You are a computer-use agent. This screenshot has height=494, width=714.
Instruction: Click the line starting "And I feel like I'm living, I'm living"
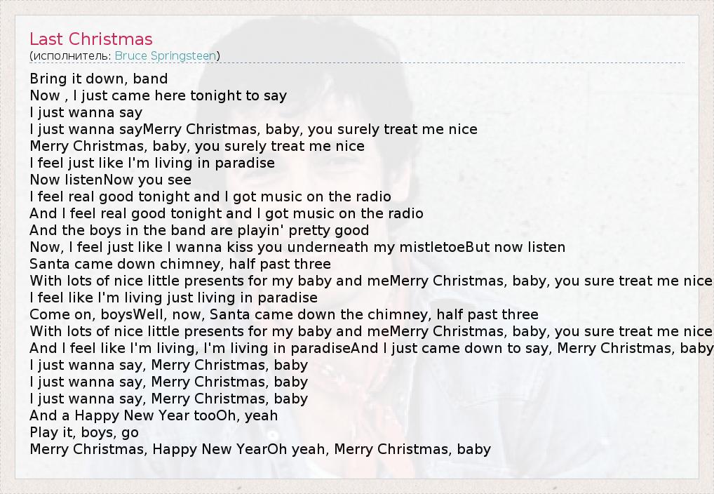coord(371,348)
